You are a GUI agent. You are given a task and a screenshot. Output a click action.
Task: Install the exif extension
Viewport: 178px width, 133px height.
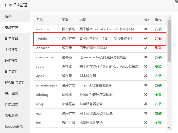click(x=158, y=113)
